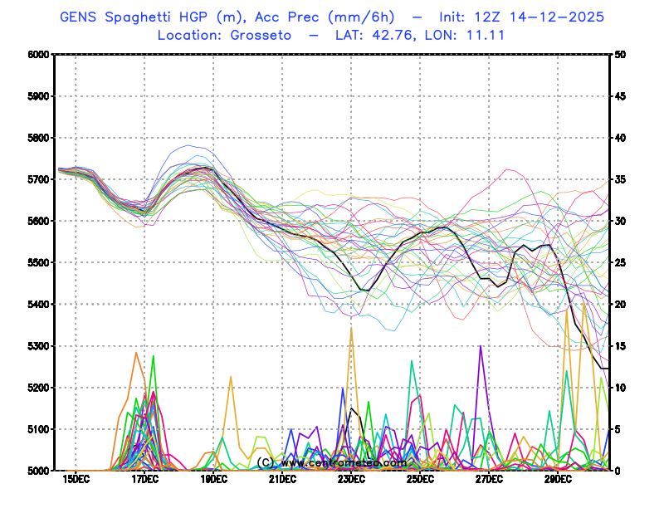Click the 5500 label on left axis
Image resolution: width=664 pixels, height=513 pixels.
tap(39, 262)
